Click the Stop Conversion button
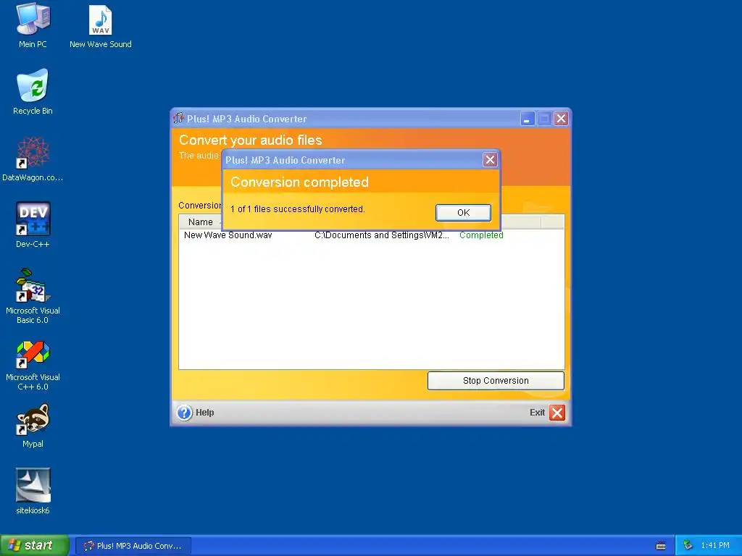 [496, 381]
